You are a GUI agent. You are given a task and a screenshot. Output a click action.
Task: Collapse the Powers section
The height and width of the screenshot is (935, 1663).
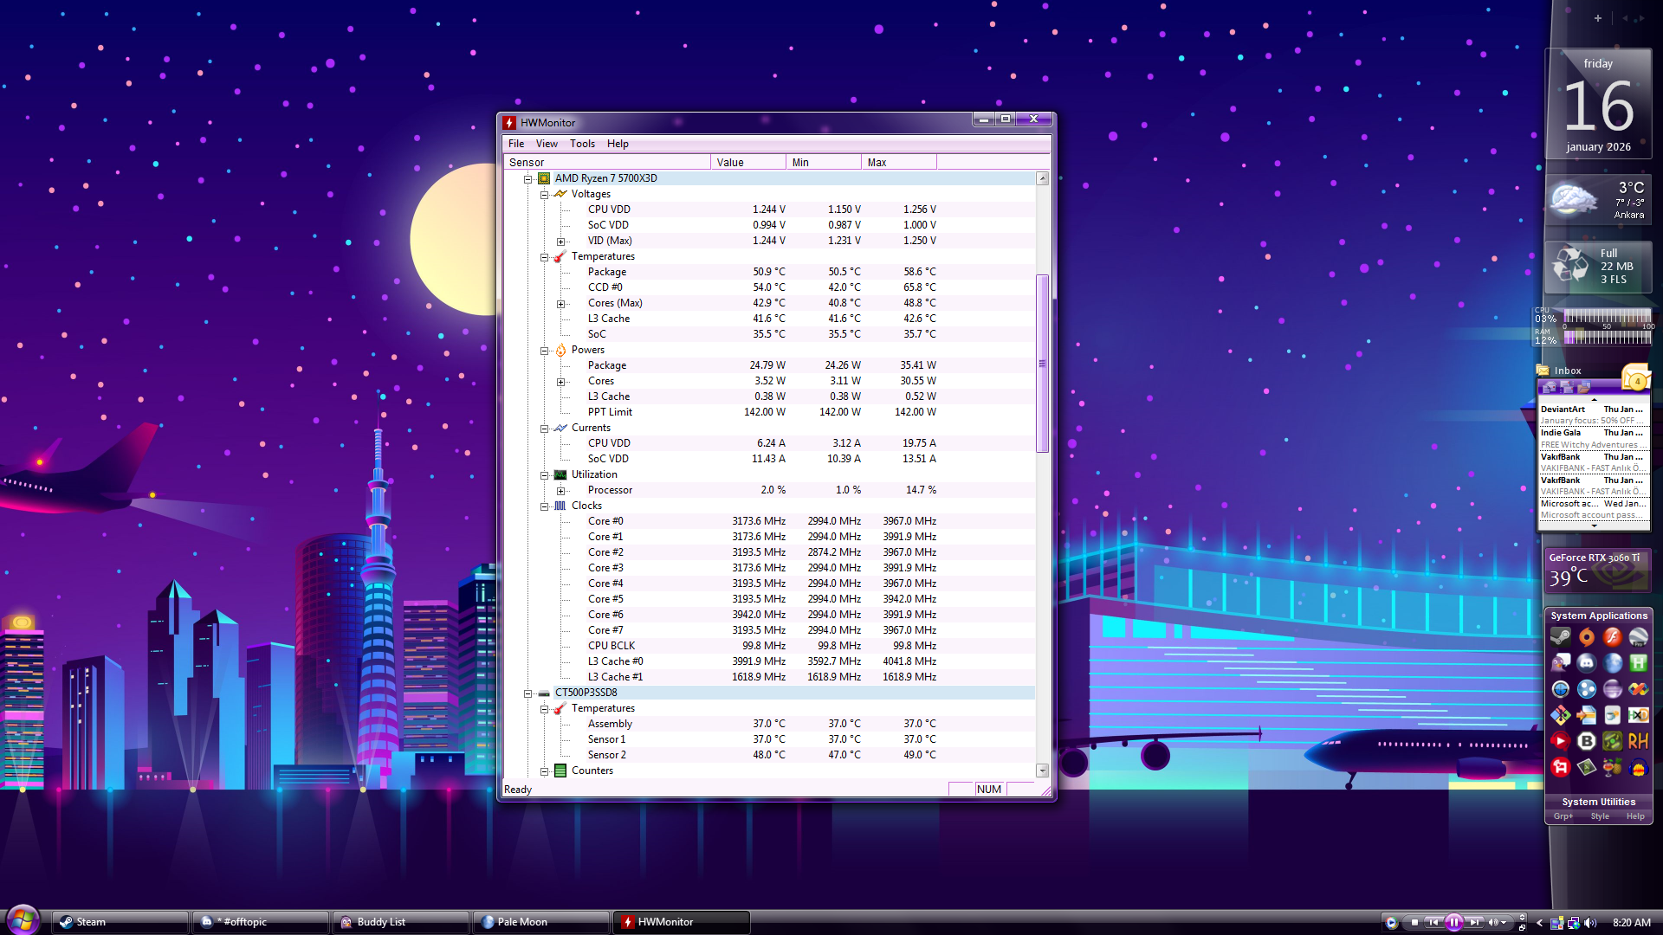544,351
